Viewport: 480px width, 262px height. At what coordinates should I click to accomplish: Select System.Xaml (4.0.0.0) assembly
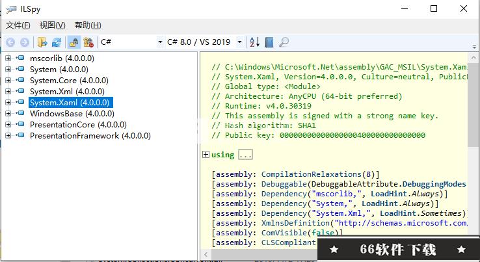click(71, 103)
